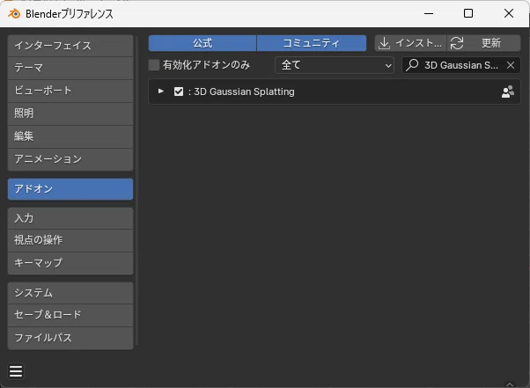Open the システム preferences section
The width and height of the screenshot is (530, 388).
70,293
